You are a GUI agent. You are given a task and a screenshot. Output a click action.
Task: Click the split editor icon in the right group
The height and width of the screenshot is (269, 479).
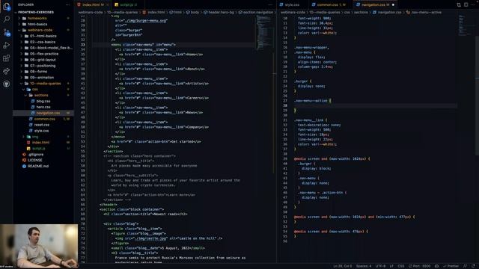[x=466, y=4]
